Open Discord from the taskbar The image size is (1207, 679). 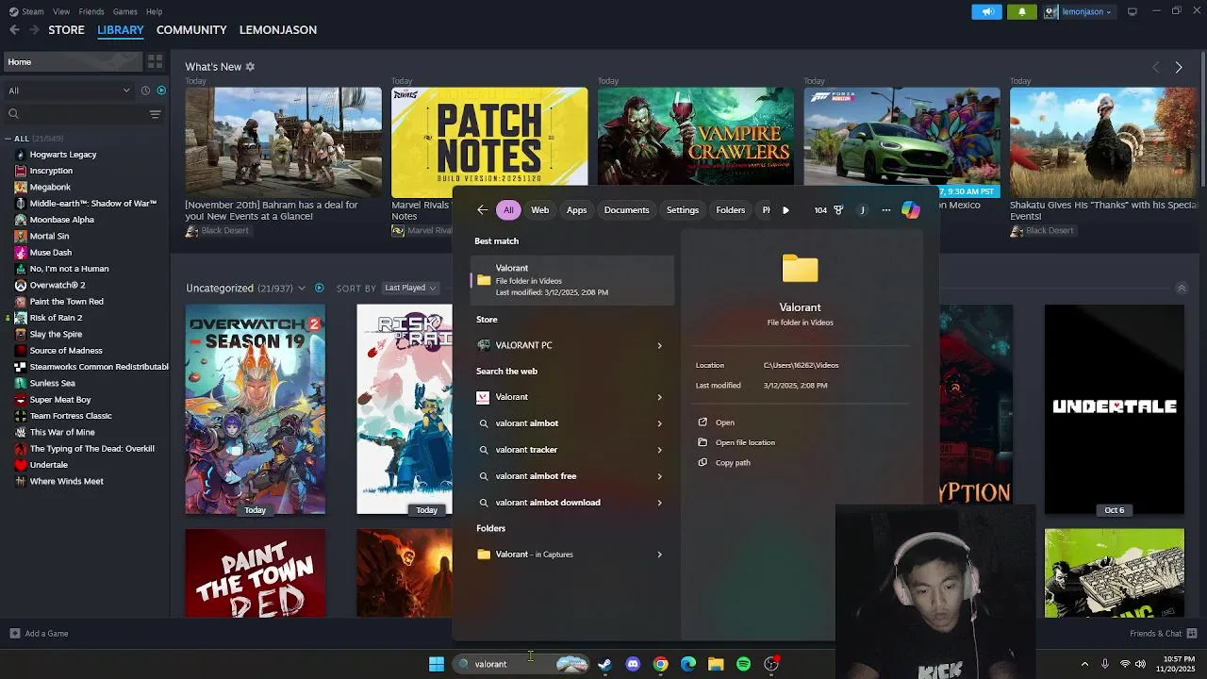(x=633, y=664)
